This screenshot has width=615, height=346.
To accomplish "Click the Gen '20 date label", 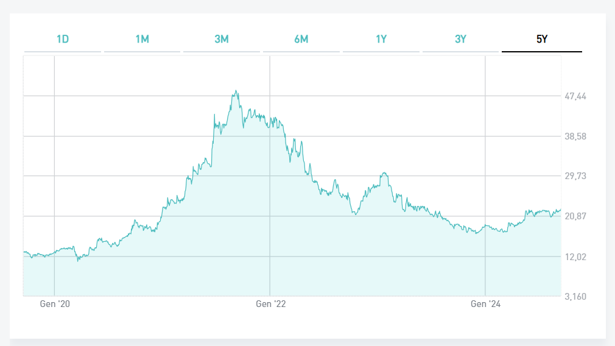I will (55, 304).
